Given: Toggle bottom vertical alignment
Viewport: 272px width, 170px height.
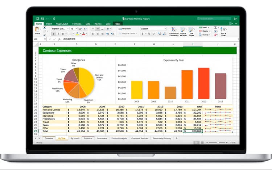Looking at the screenshot, I should 102,29.
